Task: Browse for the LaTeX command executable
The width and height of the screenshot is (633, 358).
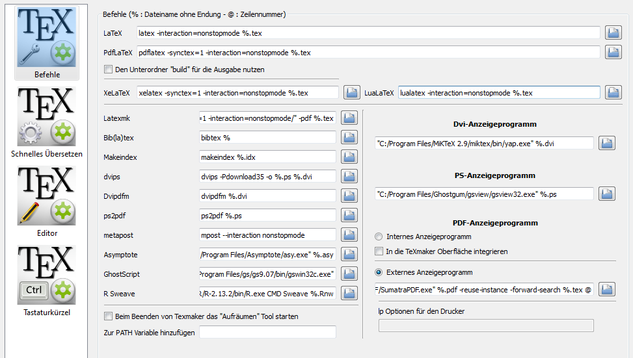Action: 613,32
